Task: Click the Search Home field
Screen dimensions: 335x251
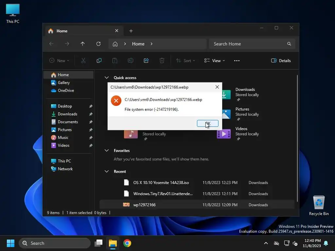Action: coord(252,44)
